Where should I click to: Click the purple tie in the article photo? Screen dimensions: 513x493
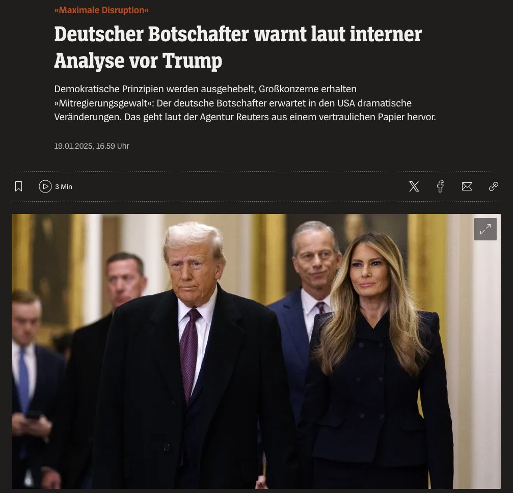[x=190, y=353]
